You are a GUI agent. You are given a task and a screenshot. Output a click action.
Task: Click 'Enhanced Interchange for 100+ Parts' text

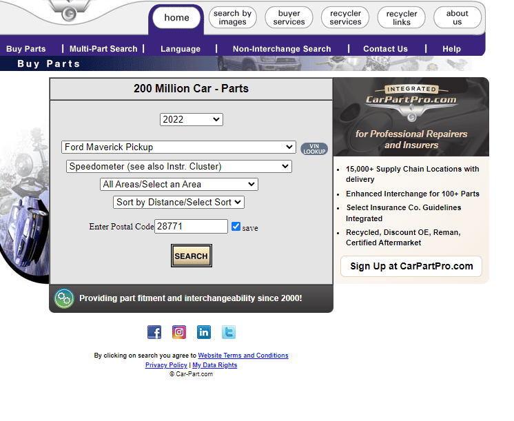pos(413,194)
